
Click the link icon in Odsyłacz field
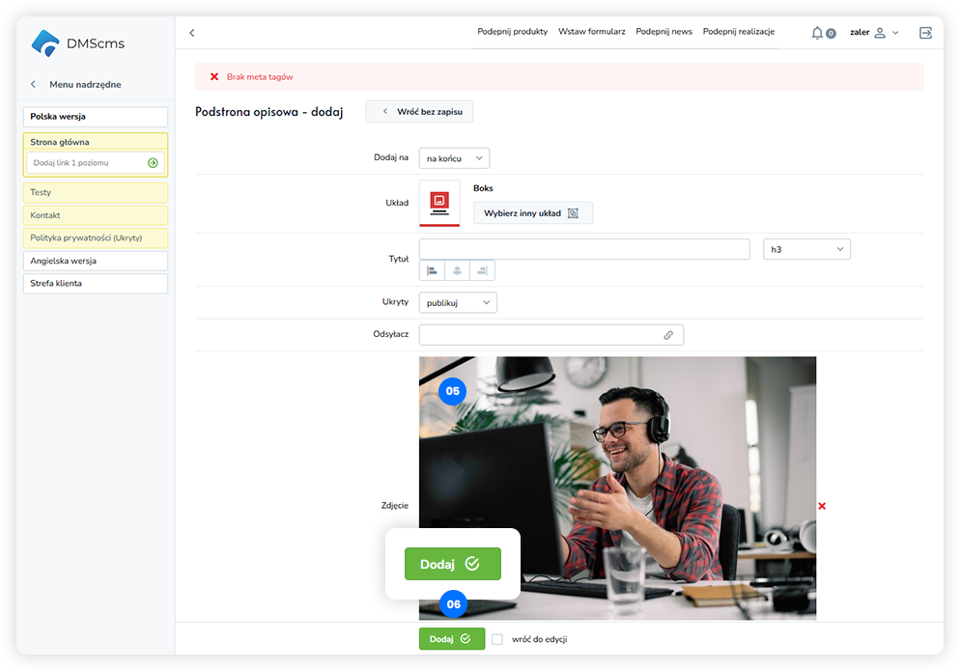click(668, 335)
